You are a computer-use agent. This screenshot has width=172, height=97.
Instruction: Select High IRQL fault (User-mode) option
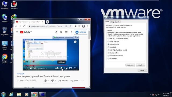[117, 50]
